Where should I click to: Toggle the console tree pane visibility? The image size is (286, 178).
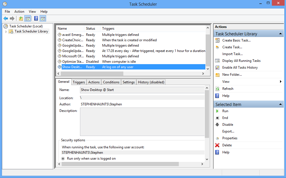27,18
